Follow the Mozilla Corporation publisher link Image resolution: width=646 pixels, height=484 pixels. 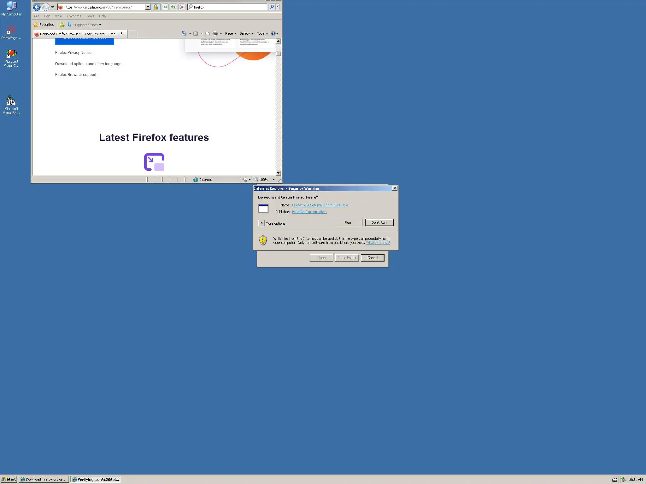[309, 212]
